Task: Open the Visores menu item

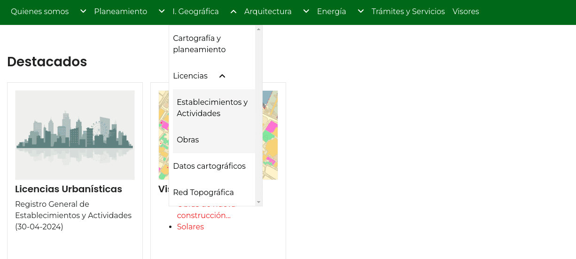Action: pos(466,11)
